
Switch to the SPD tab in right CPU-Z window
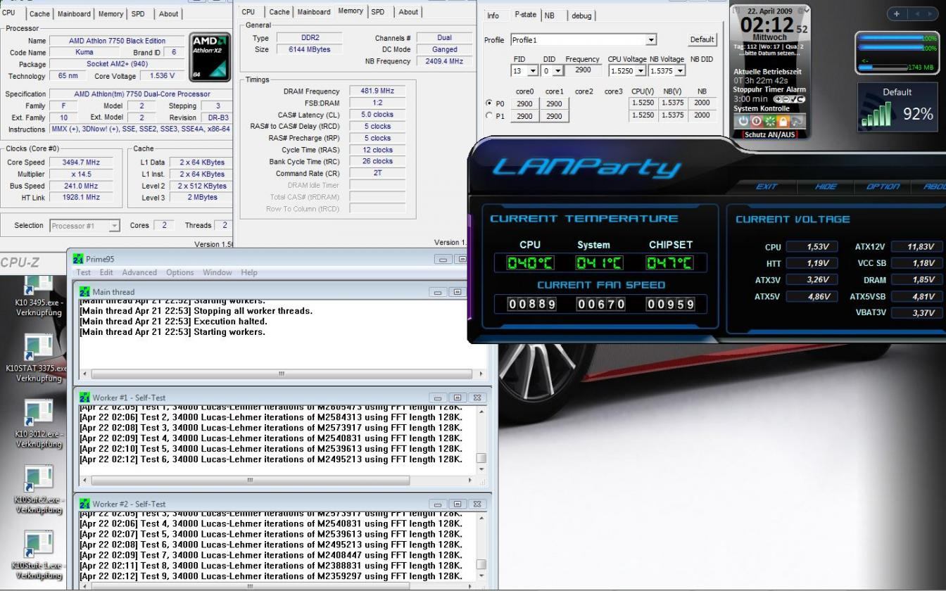pyautogui.click(x=378, y=12)
